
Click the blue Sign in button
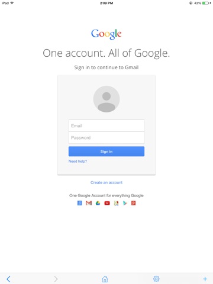click(x=106, y=151)
